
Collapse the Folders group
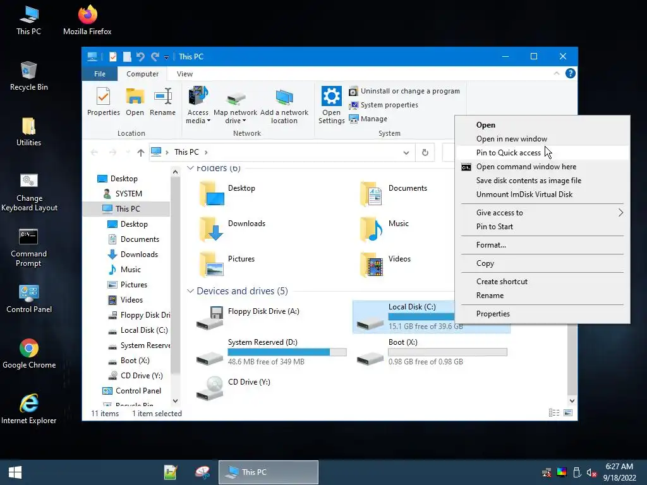[x=190, y=168]
